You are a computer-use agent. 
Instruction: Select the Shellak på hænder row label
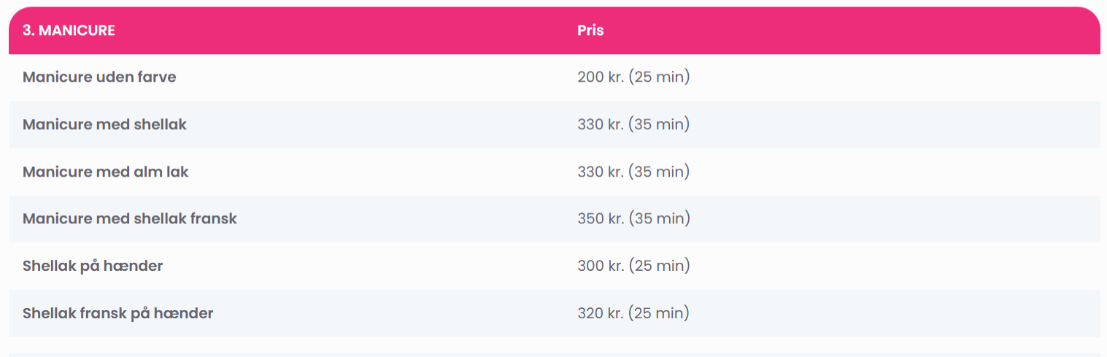(93, 266)
